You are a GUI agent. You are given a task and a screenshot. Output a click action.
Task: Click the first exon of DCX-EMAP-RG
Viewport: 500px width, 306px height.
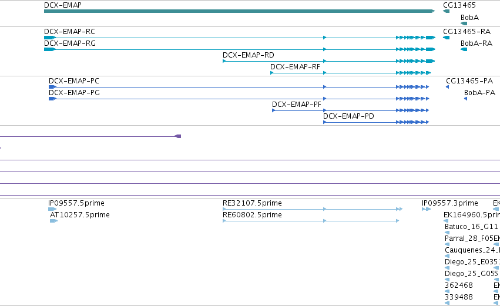point(50,49)
